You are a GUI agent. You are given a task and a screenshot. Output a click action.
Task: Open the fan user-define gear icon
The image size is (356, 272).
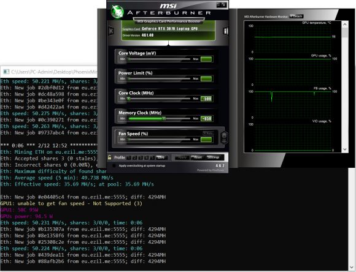(224, 137)
